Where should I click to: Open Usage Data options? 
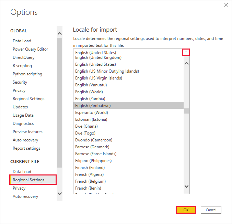tap(23, 115)
